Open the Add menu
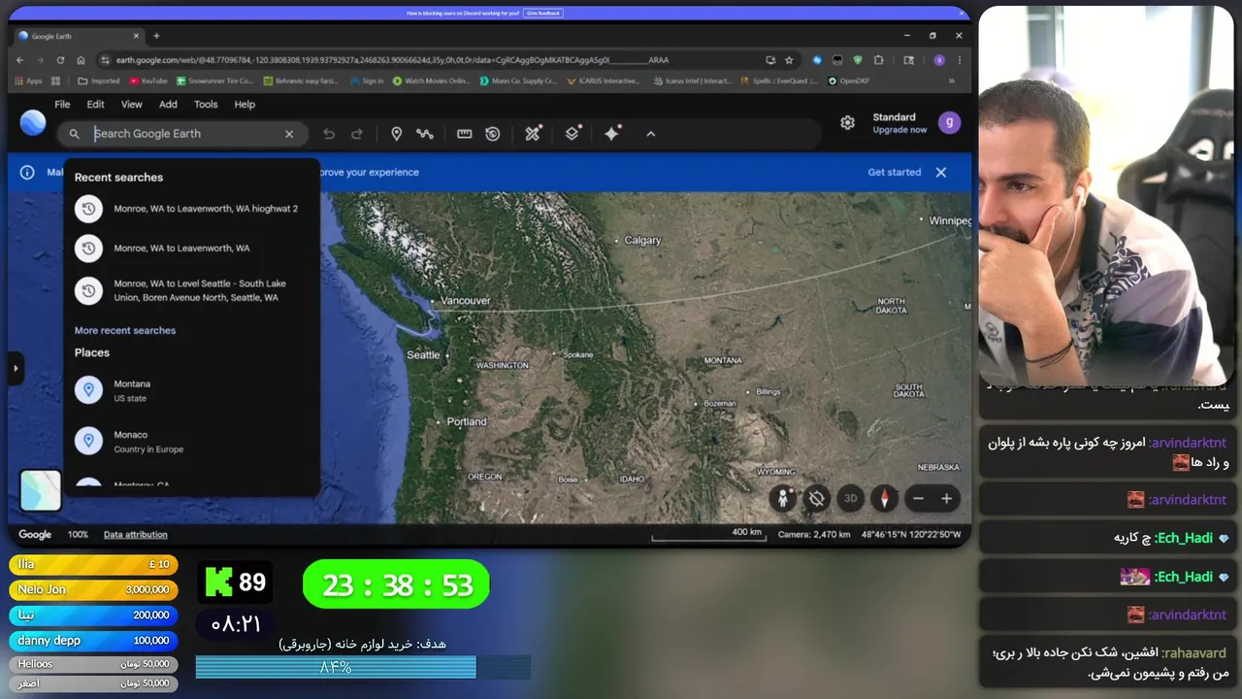 click(x=168, y=104)
